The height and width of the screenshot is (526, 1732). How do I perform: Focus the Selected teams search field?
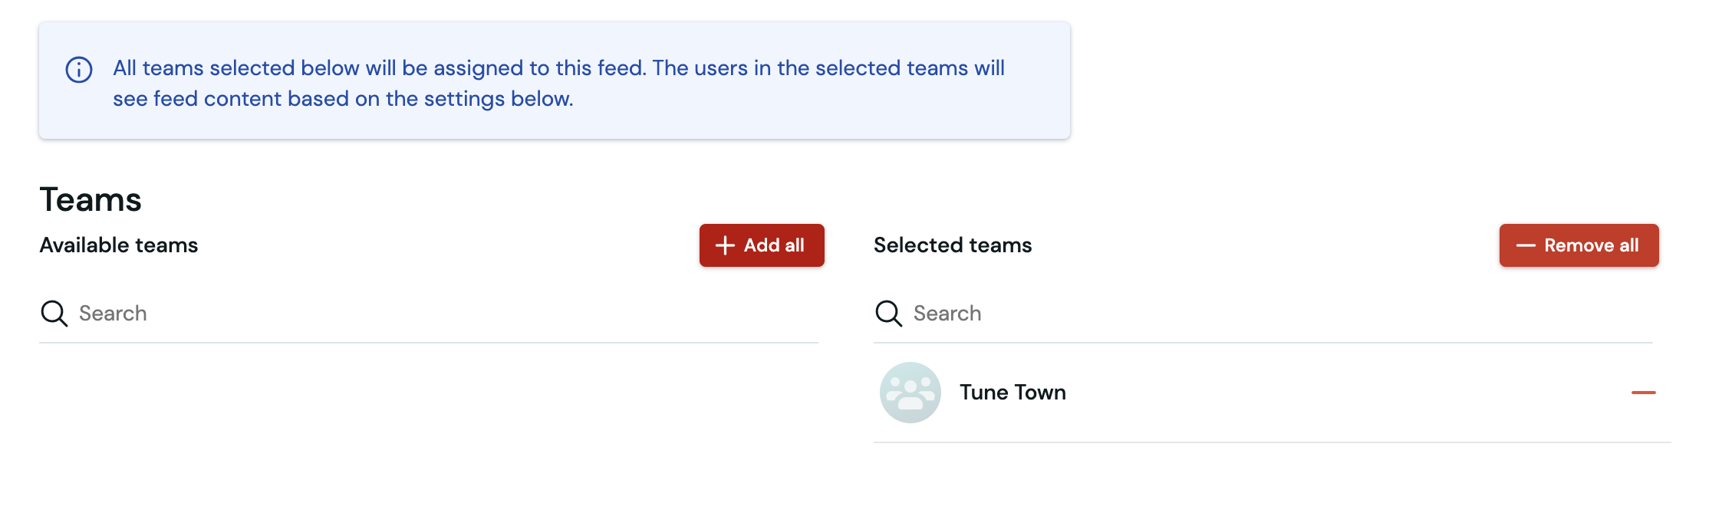click(1263, 313)
